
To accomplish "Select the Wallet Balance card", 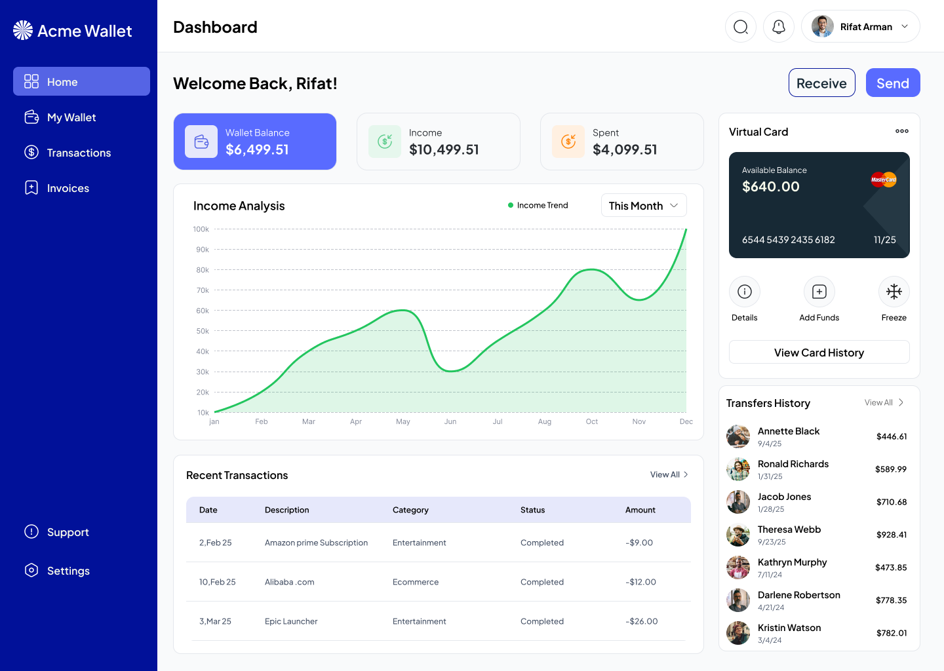I will click(255, 141).
